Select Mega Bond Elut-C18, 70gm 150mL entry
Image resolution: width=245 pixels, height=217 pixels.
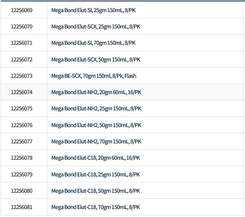[x=95, y=207]
